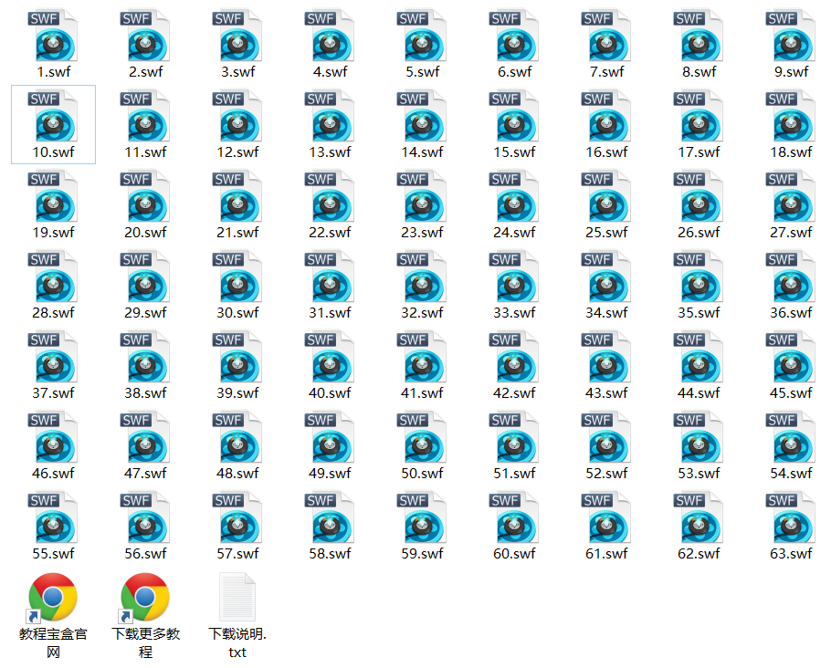
Task: Select the 27.swf file icon
Action: click(791, 195)
